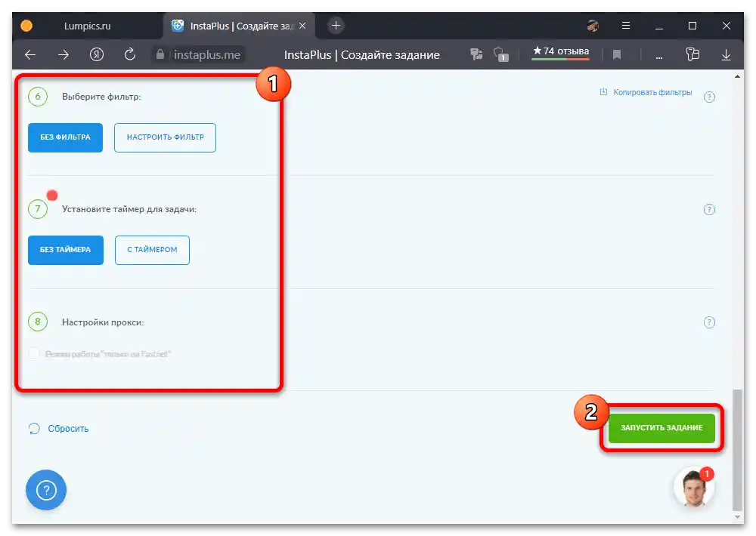756x536 pixels.
Task: Open the page translation icon in address bar
Action: pos(476,54)
